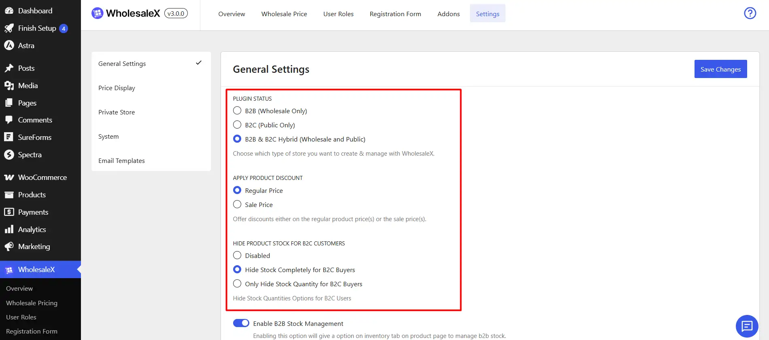Open Private Store settings section

pos(151,112)
